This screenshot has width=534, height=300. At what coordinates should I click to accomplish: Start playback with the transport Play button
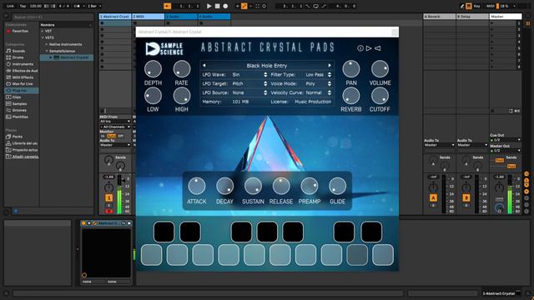[x=209, y=6]
